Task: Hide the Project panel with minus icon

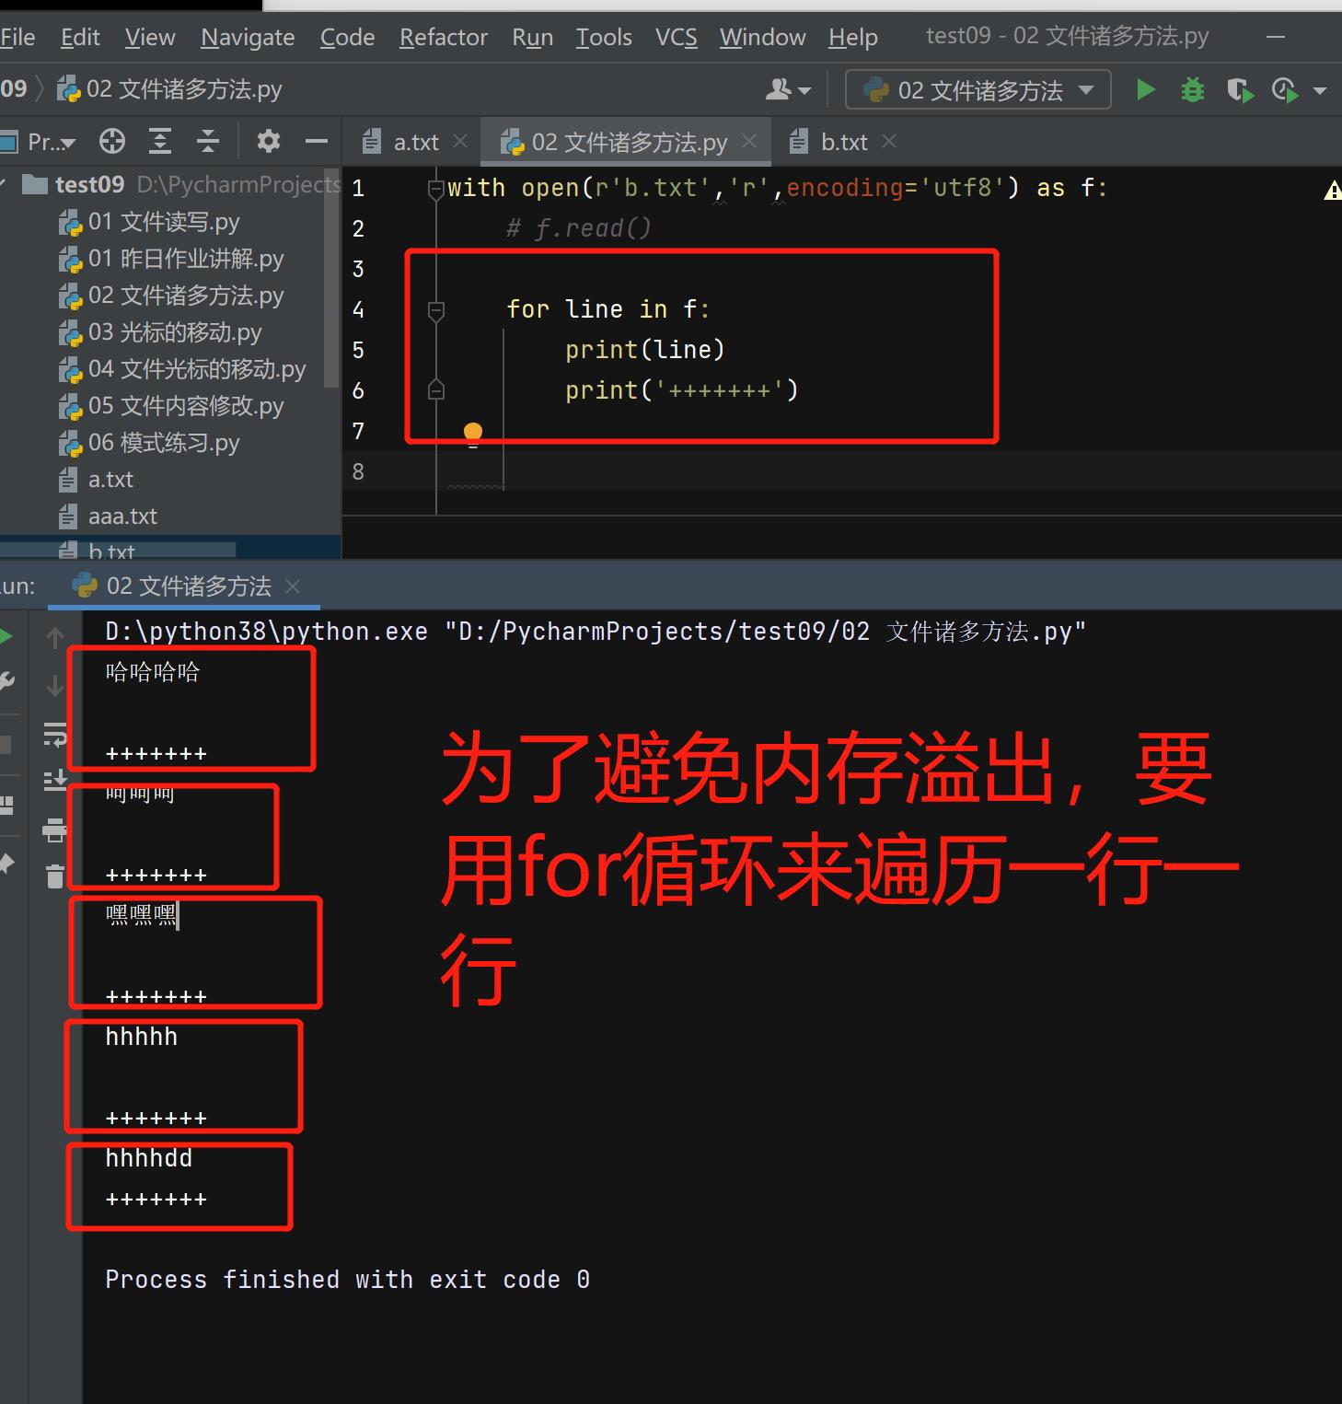Action: point(317,142)
